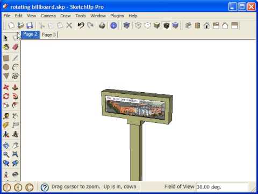The height and width of the screenshot is (194, 258).
Task: Open the Draw menu
Action: pyautogui.click(x=66, y=16)
